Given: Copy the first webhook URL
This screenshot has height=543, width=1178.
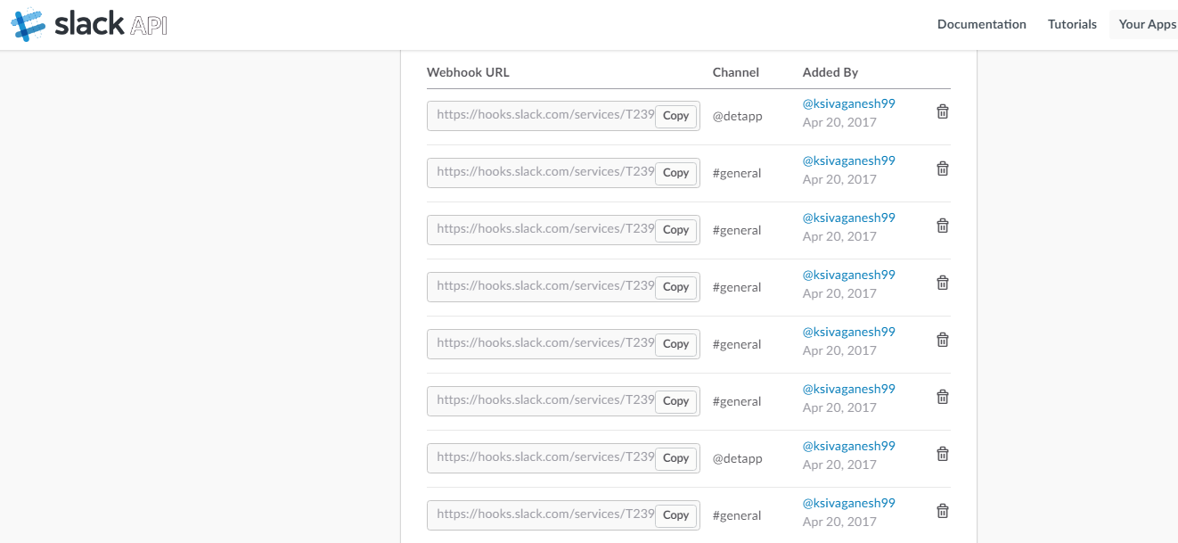Looking at the screenshot, I should tap(675, 116).
